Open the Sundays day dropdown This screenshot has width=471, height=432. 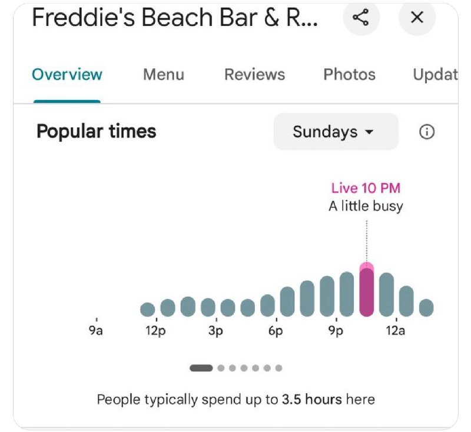336,132
